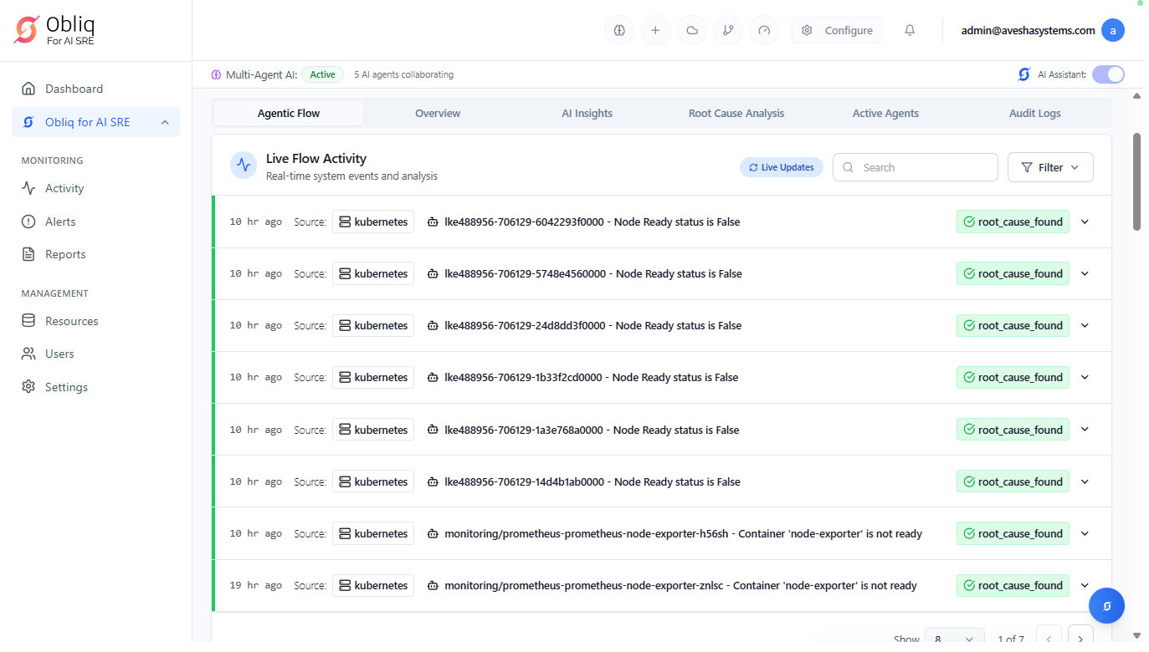Click kubernetes source tag on 6042293f0000 row
This screenshot has height=652, width=1149.
pos(373,222)
